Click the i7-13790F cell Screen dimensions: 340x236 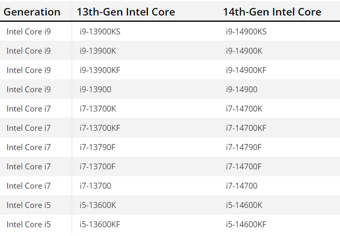(97, 148)
